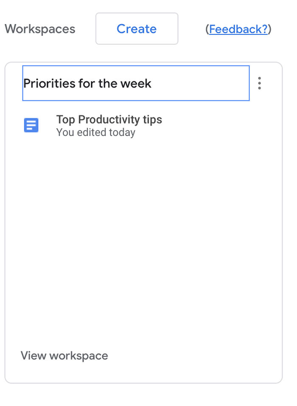
Task: Click the Create workspace button
Action: [137, 29]
